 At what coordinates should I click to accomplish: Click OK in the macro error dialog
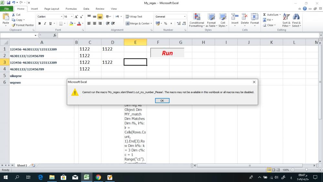162,101
